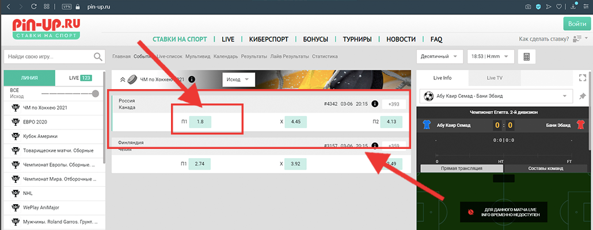The width and height of the screenshot is (593, 230).
Task: Switch to Live TV tab
Action: coord(495,78)
